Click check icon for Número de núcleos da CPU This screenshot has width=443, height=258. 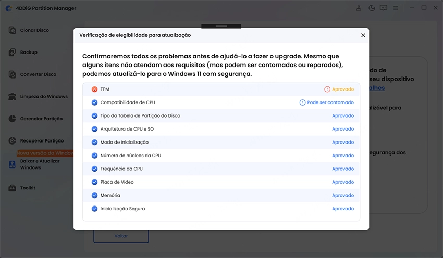95,156
